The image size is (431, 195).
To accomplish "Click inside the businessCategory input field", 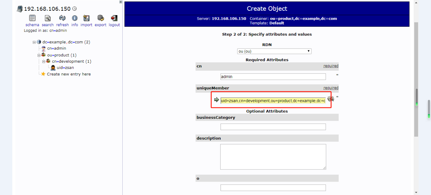I will point(273,127).
